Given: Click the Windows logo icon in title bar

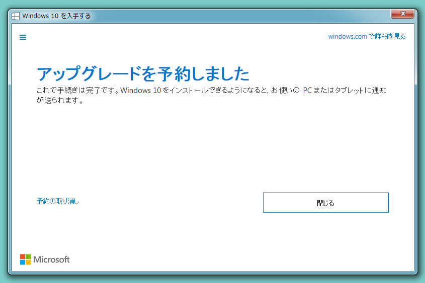Looking at the screenshot, I should [16, 16].
